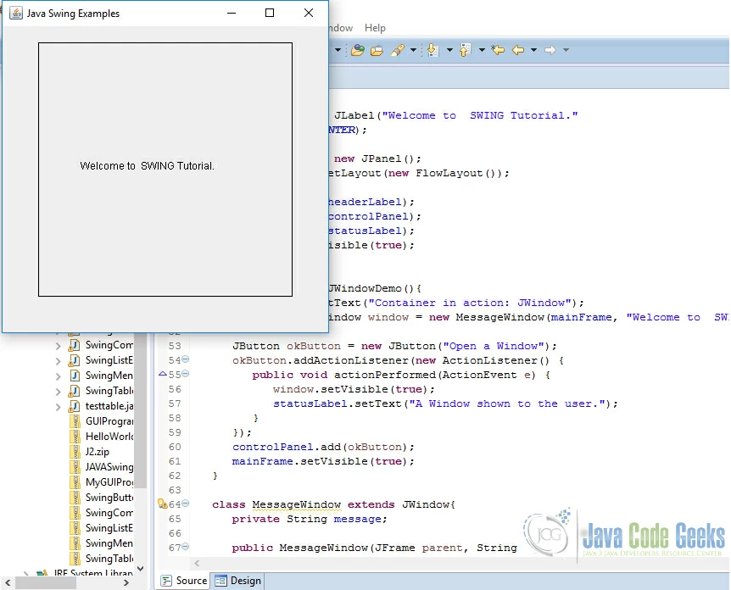Viewport: 731px width, 590px height.
Task: Jump to Last Edit Location icon
Action: click(x=498, y=49)
